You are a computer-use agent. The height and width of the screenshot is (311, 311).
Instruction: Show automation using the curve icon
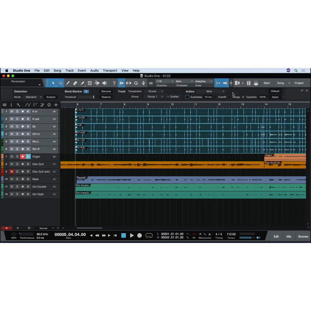[x=27, y=105]
